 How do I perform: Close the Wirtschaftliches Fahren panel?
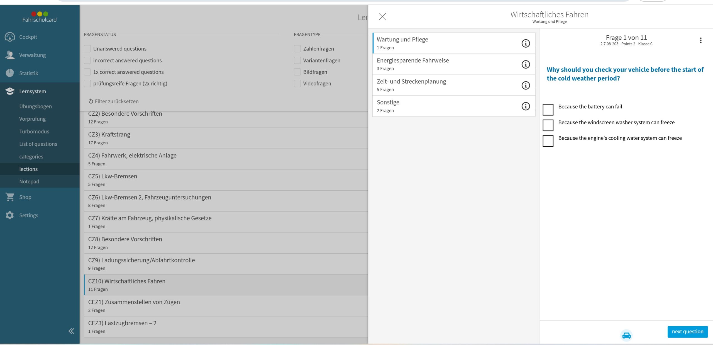(x=382, y=17)
